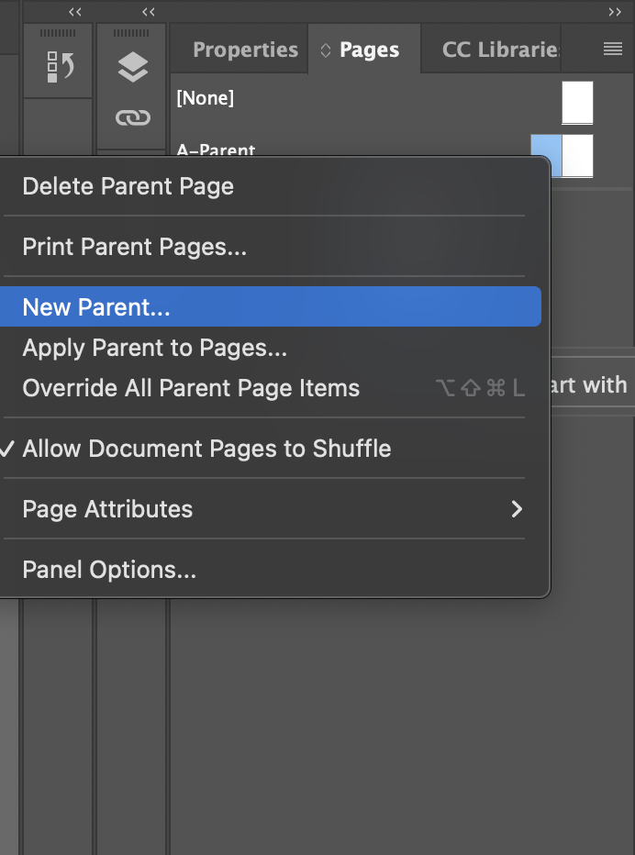Switch to the CC Libraries tab
635x855 pixels.
pyautogui.click(x=501, y=50)
